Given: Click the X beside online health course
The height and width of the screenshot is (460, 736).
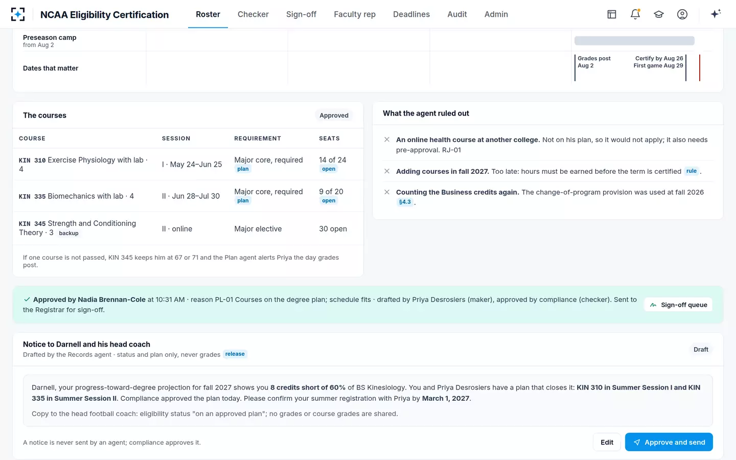Looking at the screenshot, I should tap(387, 140).
